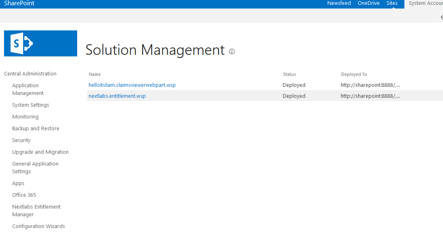Go to Newsfeed in top bar

pyautogui.click(x=339, y=3)
